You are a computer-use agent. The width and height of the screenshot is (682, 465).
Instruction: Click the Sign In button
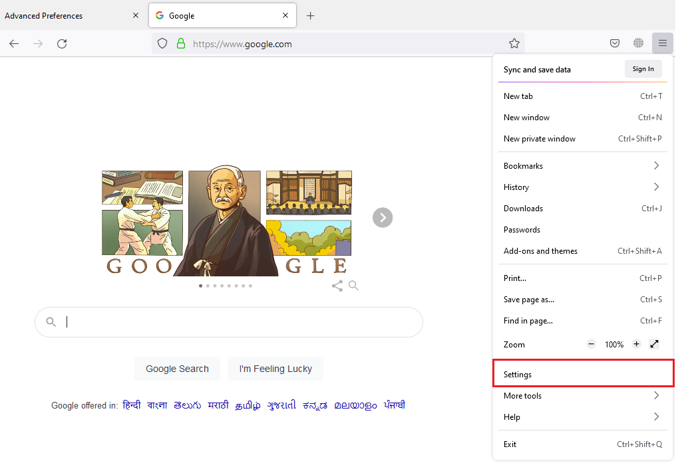643,69
